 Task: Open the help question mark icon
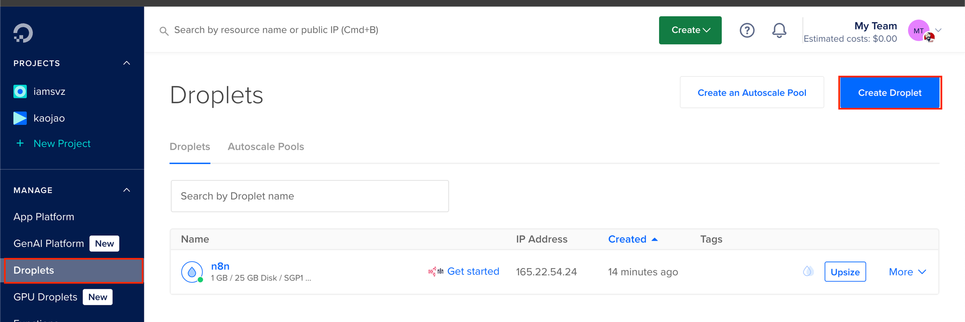[x=747, y=30]
